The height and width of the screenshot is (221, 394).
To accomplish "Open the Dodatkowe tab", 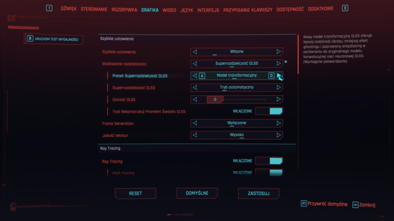I will tap(320, 9).
